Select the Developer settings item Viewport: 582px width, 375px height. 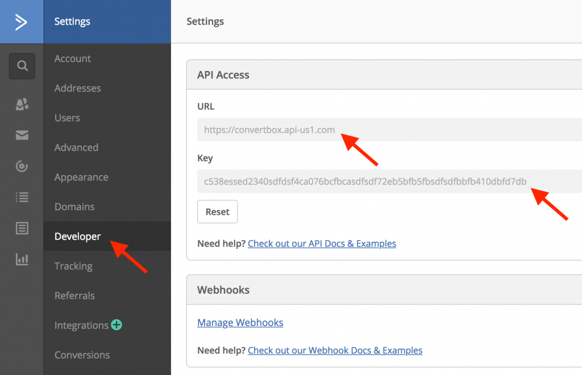click(x=107, y=236)
